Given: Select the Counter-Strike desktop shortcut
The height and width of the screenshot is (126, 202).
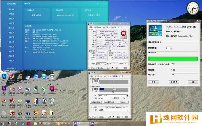Looking at the screenshot, I should click(36, 101).
